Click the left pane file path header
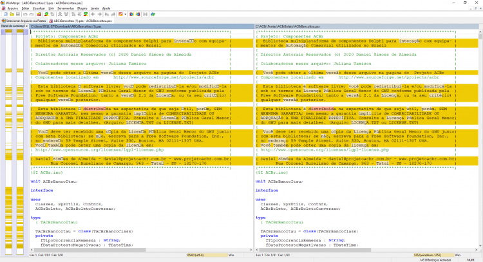Viewport: 483px width, 262px height. pos(142,26)
